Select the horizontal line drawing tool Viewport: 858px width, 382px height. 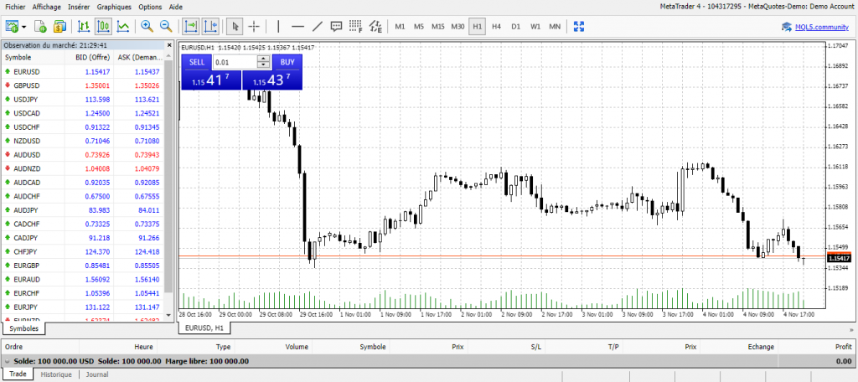297,26
